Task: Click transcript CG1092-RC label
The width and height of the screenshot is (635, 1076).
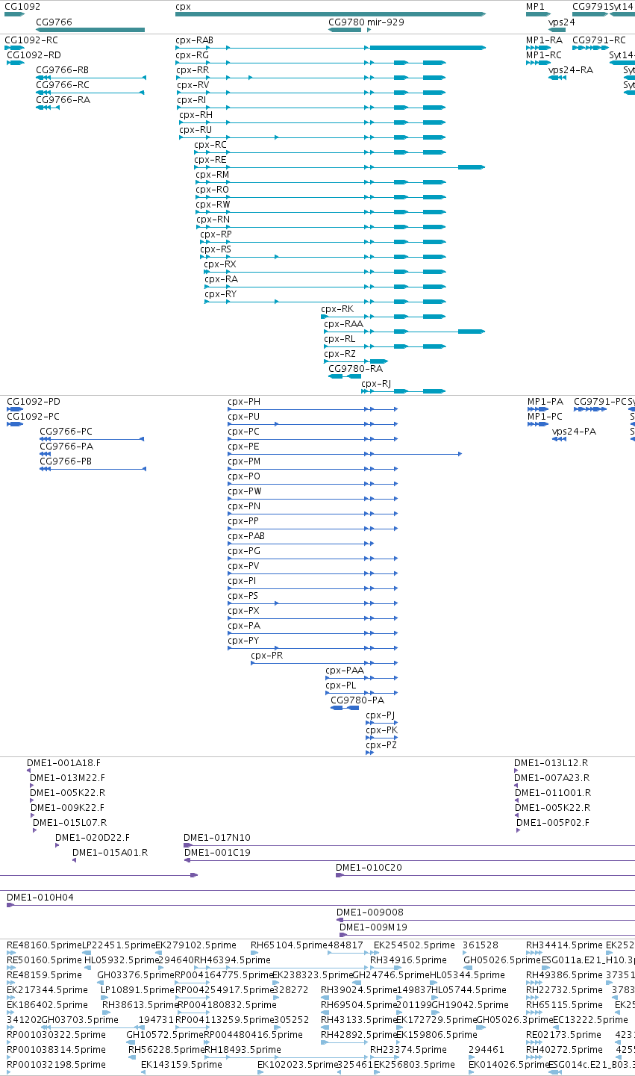Action: click(31, 40)
